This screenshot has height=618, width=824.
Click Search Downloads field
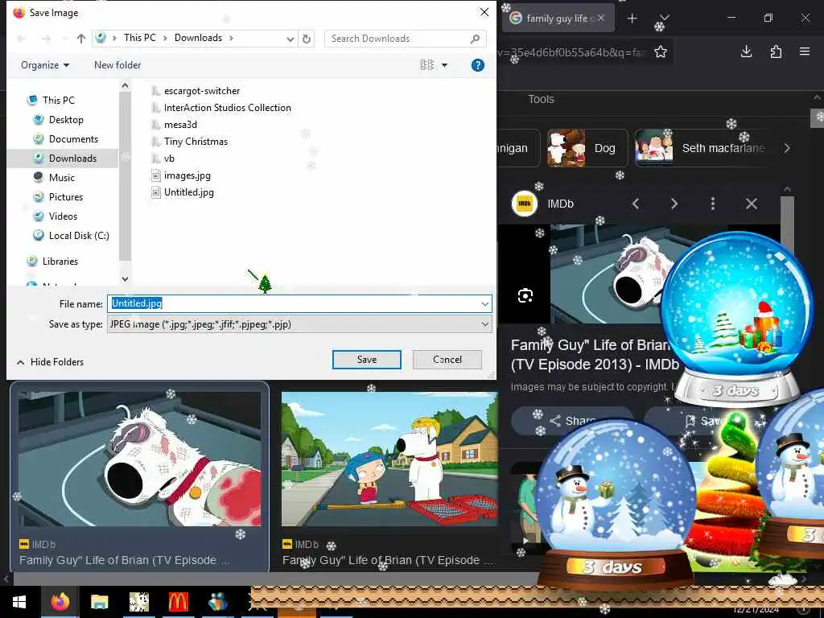(405, 39)
